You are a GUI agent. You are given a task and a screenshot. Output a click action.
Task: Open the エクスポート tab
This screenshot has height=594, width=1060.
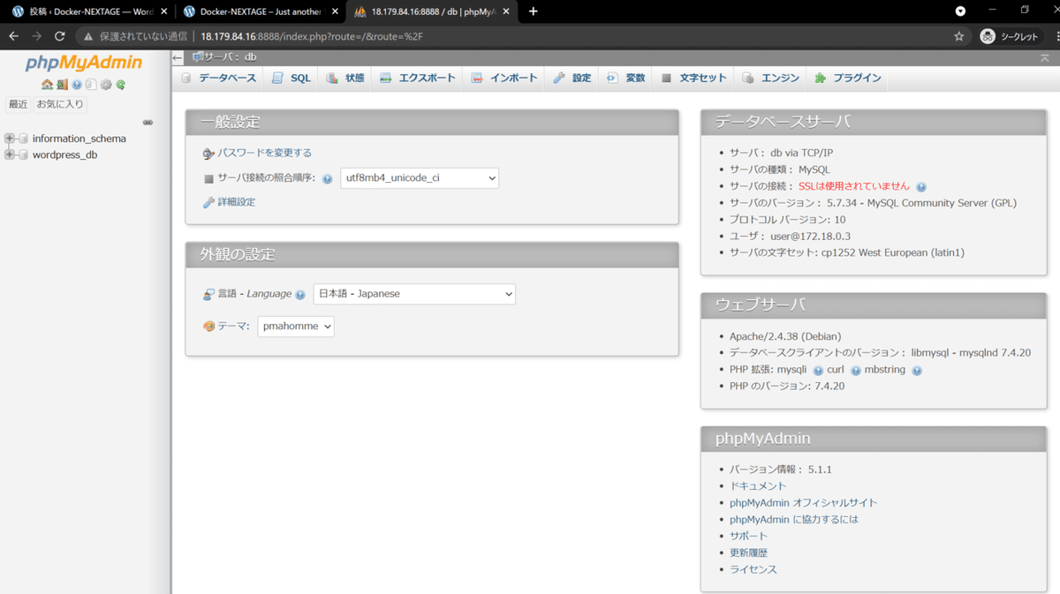pyautogui.click(x=418, y=78)
